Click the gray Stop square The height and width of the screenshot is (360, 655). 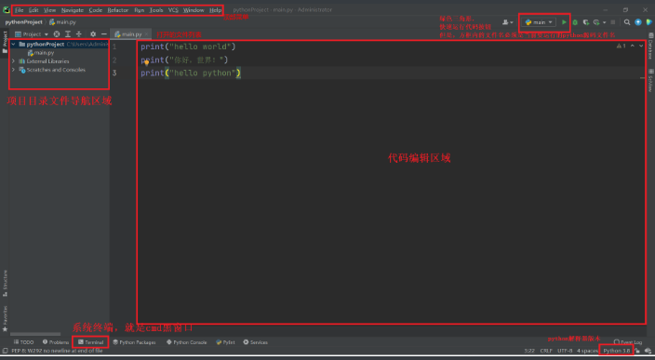(x=613, y=22)
